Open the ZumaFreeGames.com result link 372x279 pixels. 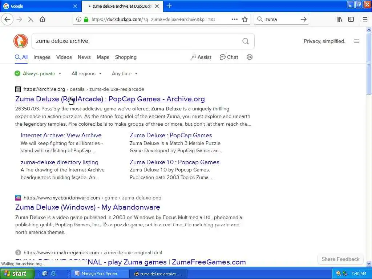(130, 262)
